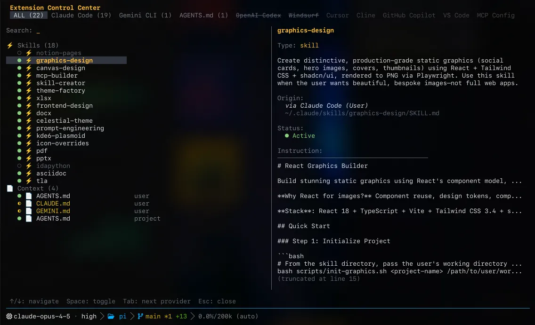Viewport: 535px width, 325px height.
Task: Click the lightning icon beside pptx
Action: [29, 159]
